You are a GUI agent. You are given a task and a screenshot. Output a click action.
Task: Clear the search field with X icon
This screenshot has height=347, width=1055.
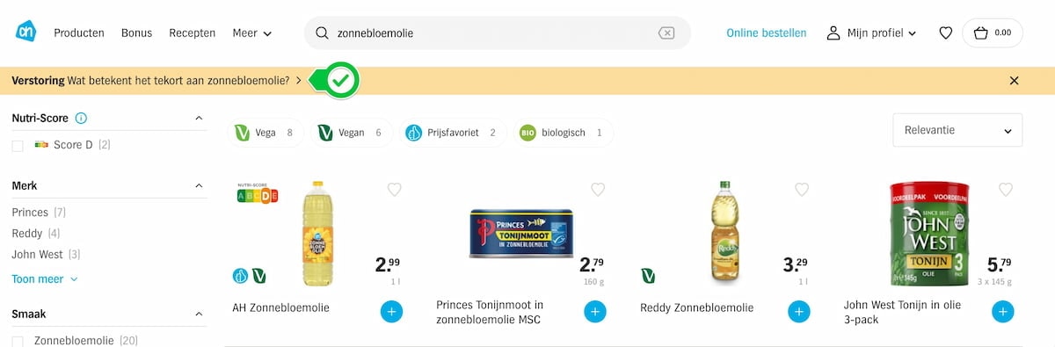coord(666,33)
